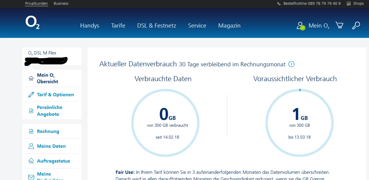Image resolution: width=369 pixels, height=180 pixels.
Task: Click the Aktueller Datenverbrauch heading
Action: point(138,64)
